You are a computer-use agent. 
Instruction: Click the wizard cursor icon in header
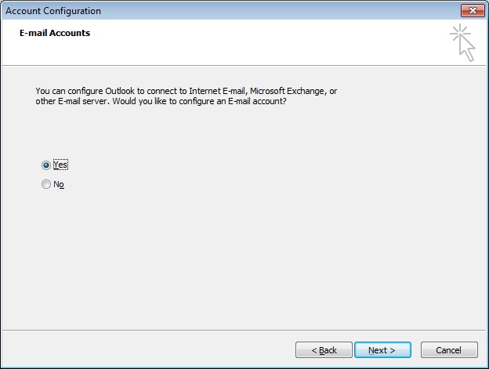(x=463, y=42)
